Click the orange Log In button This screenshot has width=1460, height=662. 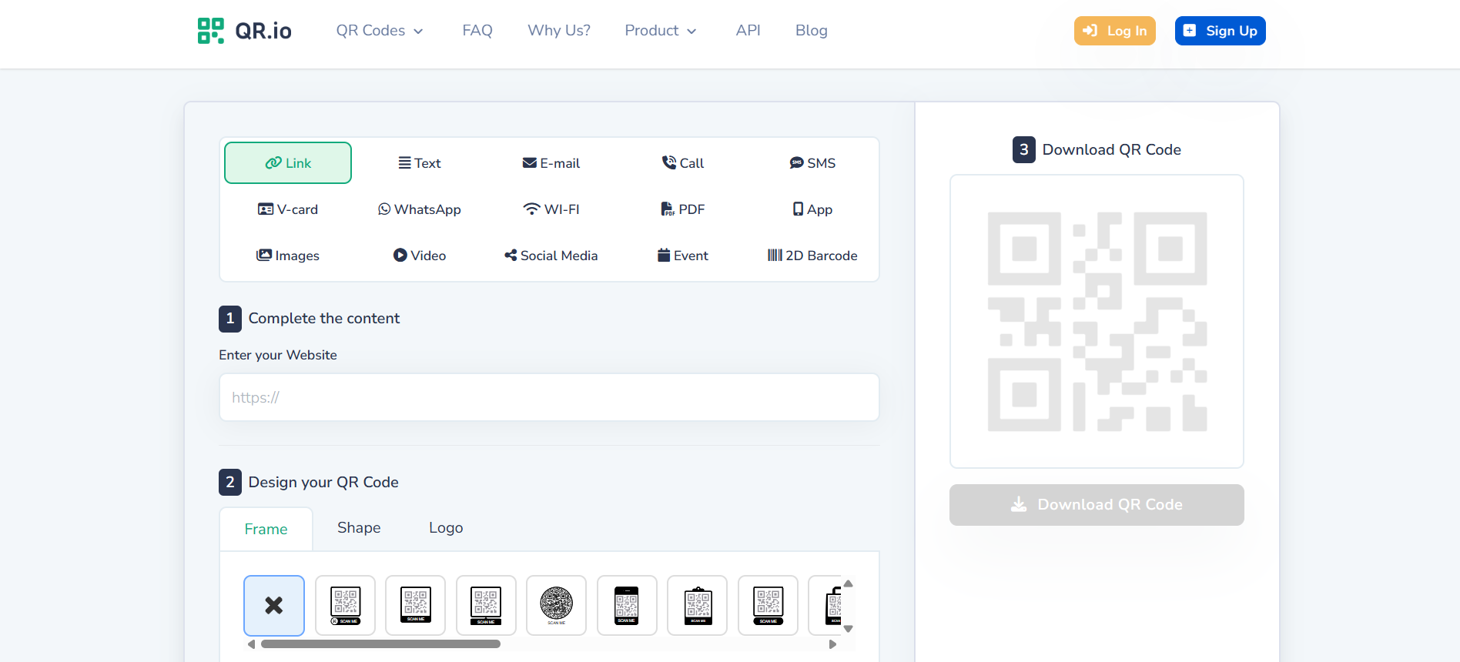click(1115, 31)
